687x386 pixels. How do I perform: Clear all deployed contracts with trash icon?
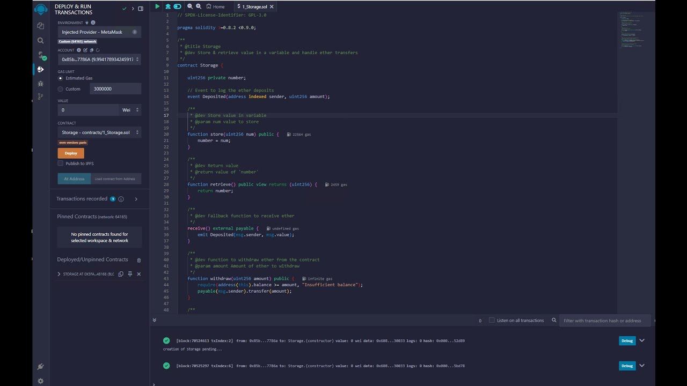(138, 260)
